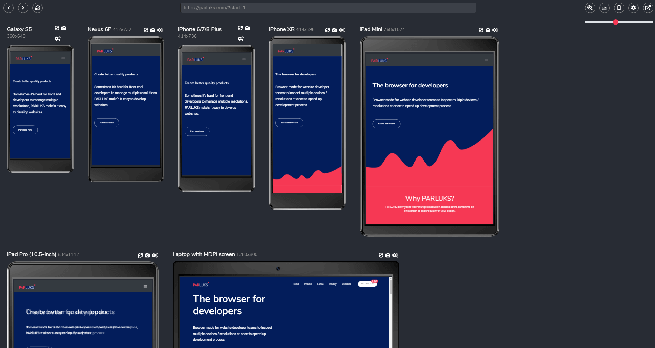Click Purchase Now in Nexus 6P preview
655x348 pixels.
pos(107,123)
